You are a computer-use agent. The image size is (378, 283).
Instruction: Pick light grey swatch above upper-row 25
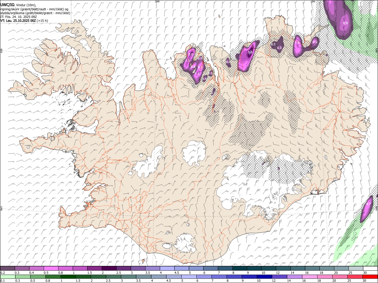click(x=356, y=269)
